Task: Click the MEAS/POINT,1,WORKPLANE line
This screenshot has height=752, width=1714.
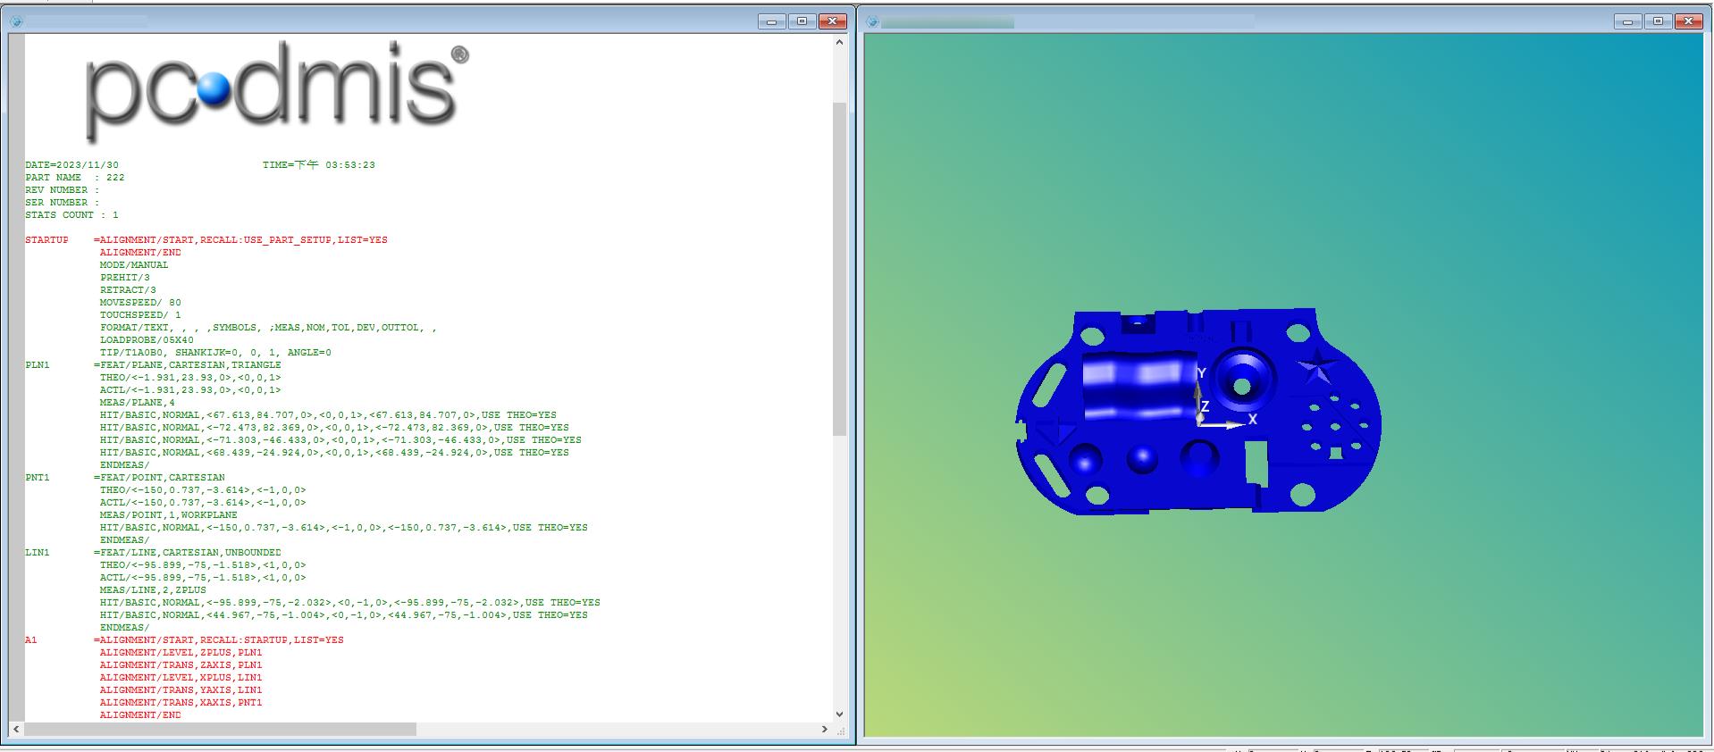Action: [x=169, y=515]
